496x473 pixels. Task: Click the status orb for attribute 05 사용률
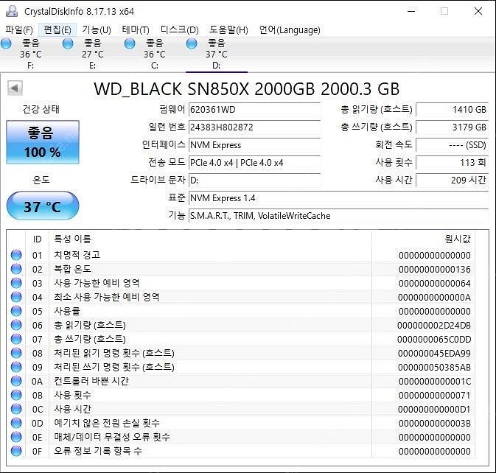point(16,311)
